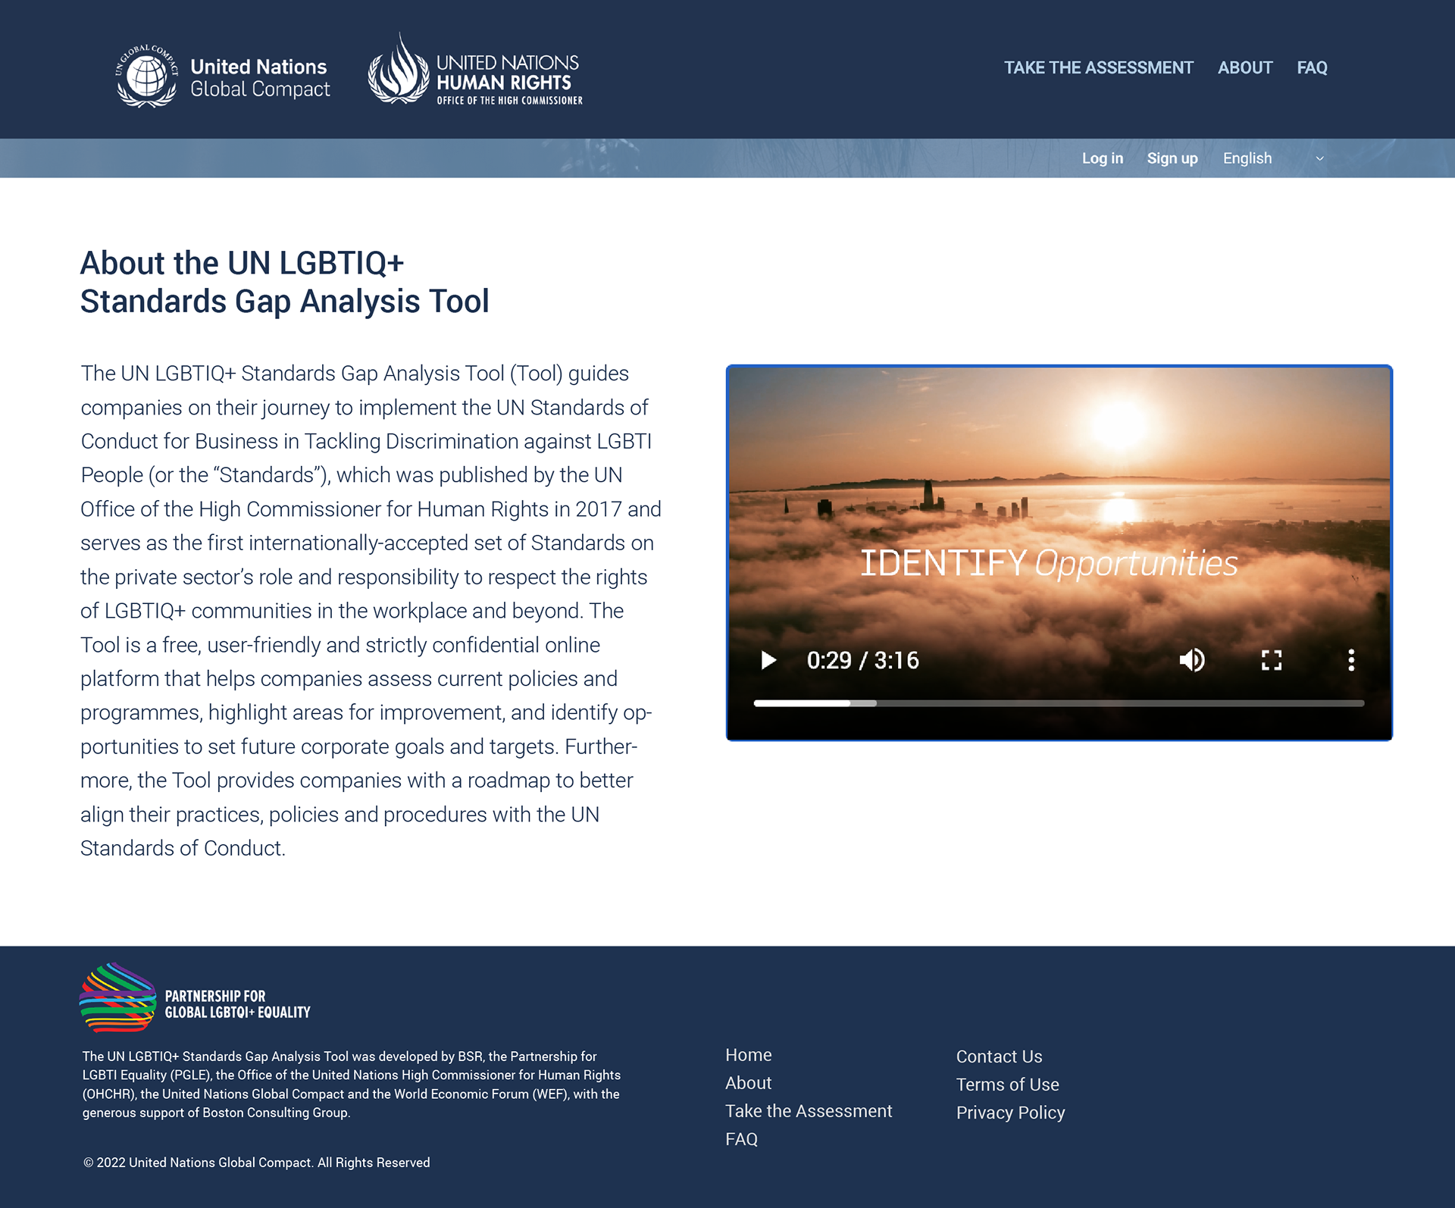Go to About in the top navigation
Screen dimensions: 1455x1208
pyautogui.click(x=1245, y=67)
